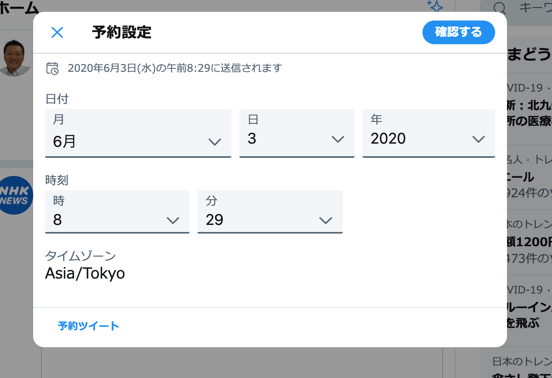552x378 pixels.
Task: Select the Asia/Tokyo timezone text
Action: coord(85,273)
